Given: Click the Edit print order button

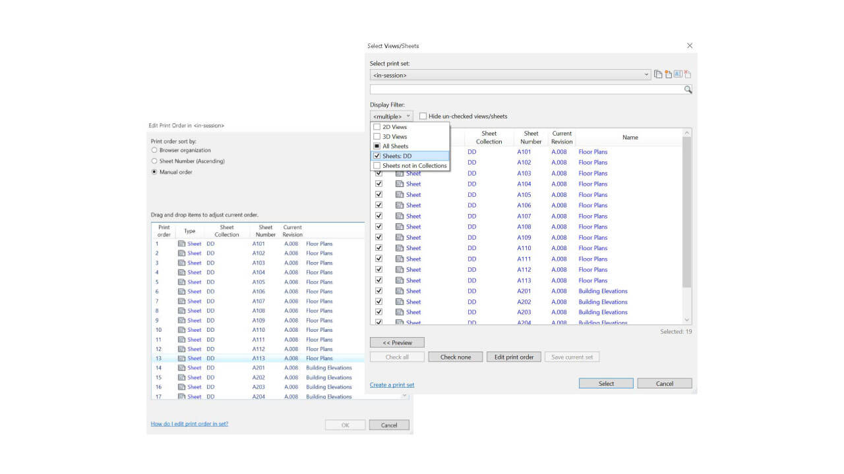Looking at the screenshot, I should [x=514, y=357].
